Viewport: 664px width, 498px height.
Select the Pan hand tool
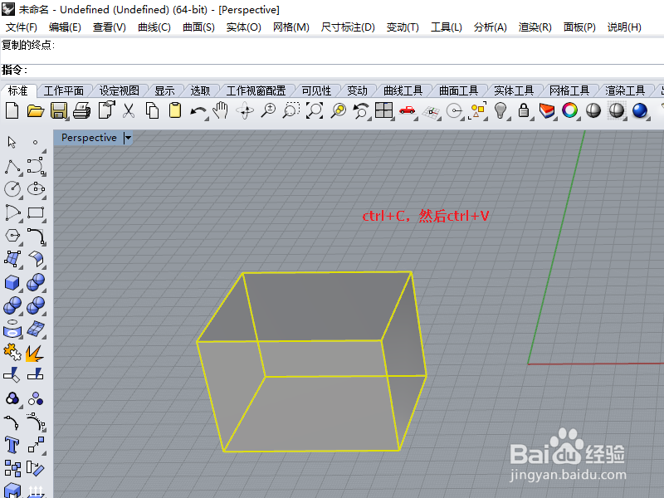tap(221, 111)
